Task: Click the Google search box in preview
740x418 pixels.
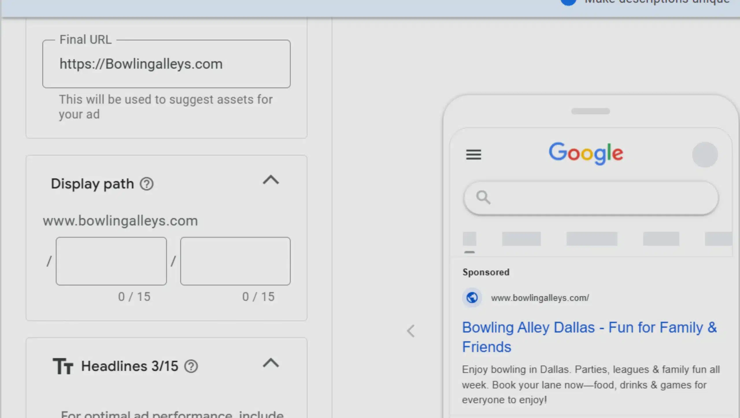Action: point(591,198)
